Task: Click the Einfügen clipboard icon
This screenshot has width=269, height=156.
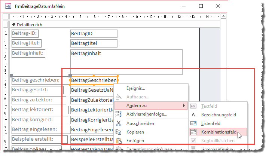Action: (119, 141)
